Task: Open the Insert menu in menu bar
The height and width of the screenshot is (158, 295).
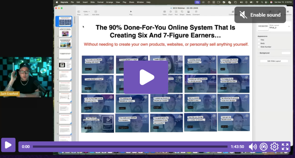Action: click(85, 2)
